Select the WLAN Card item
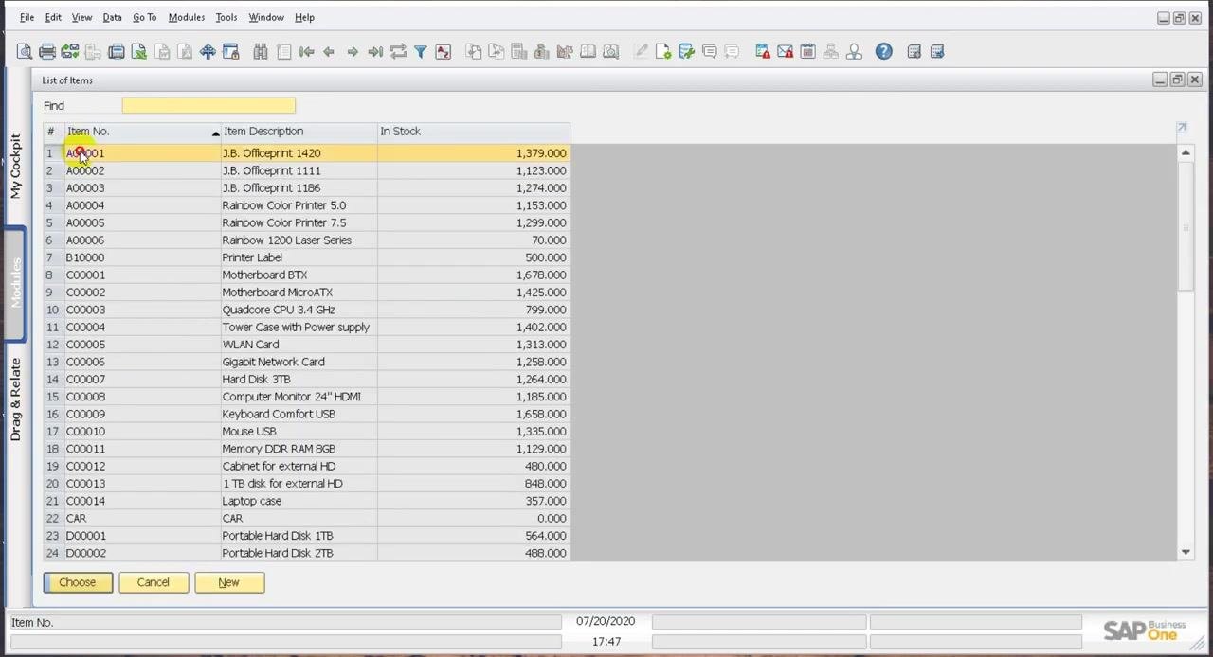1213x657 pixels. tap(306, 345)
